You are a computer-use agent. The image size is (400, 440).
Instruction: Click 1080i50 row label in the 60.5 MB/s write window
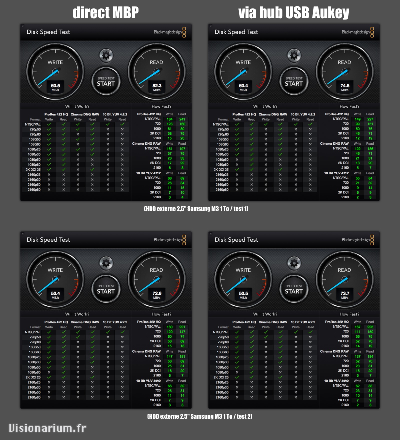point(35,139)
